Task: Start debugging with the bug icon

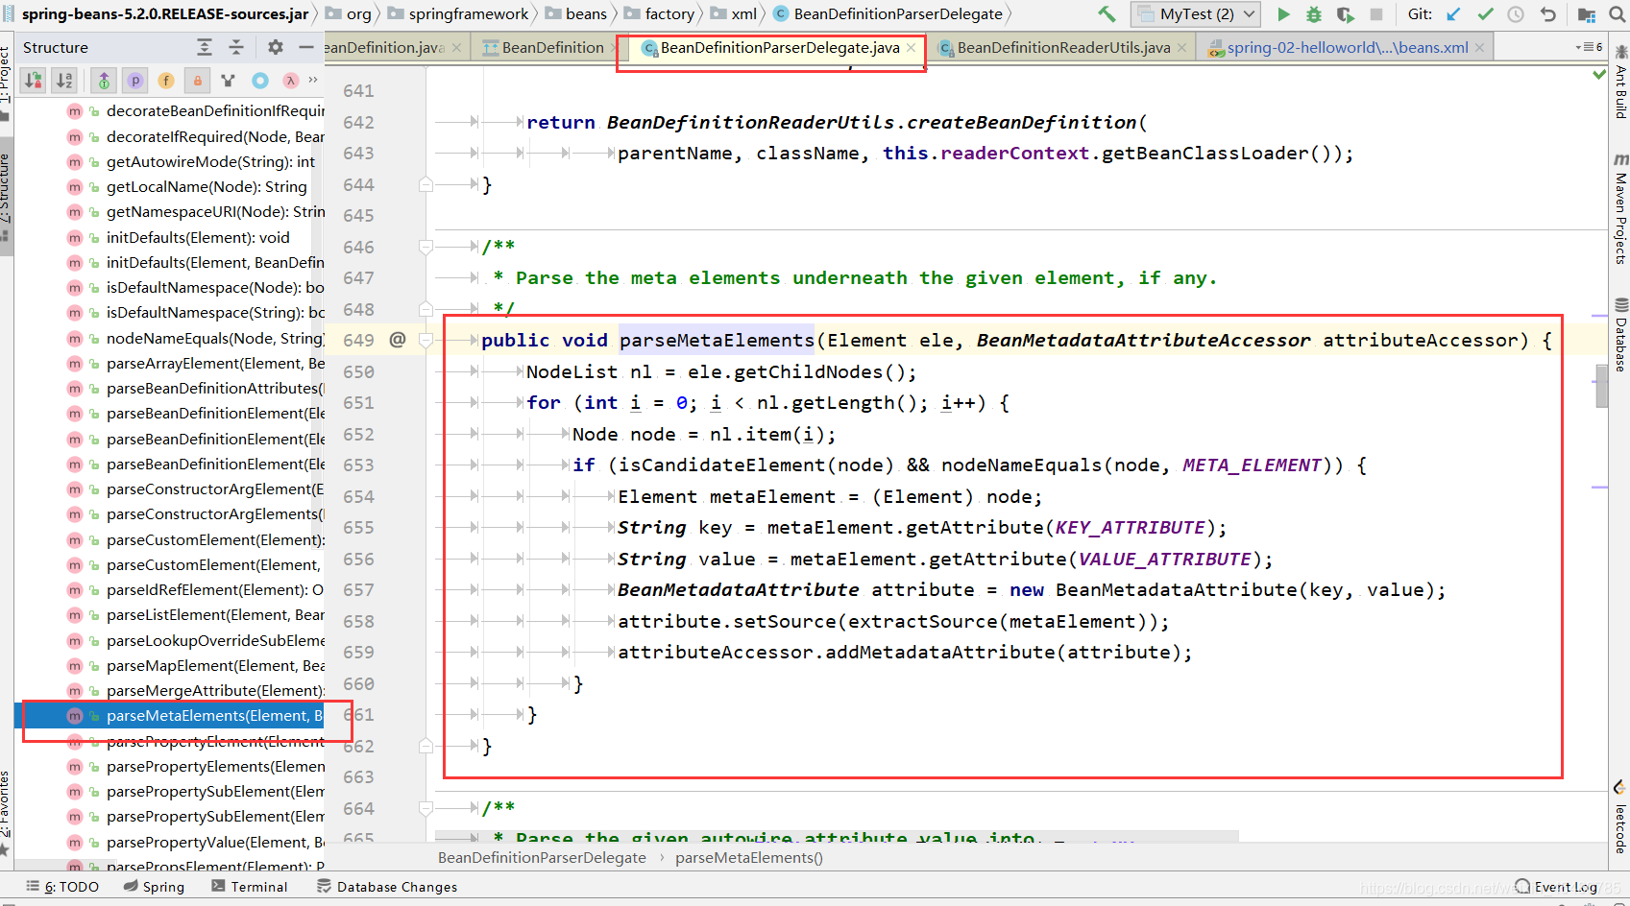Action: click(1314, 14)
